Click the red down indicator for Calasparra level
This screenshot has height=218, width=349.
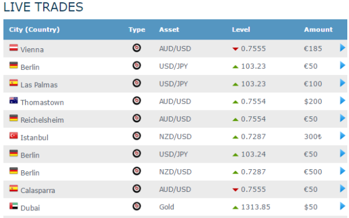point(235,190)
